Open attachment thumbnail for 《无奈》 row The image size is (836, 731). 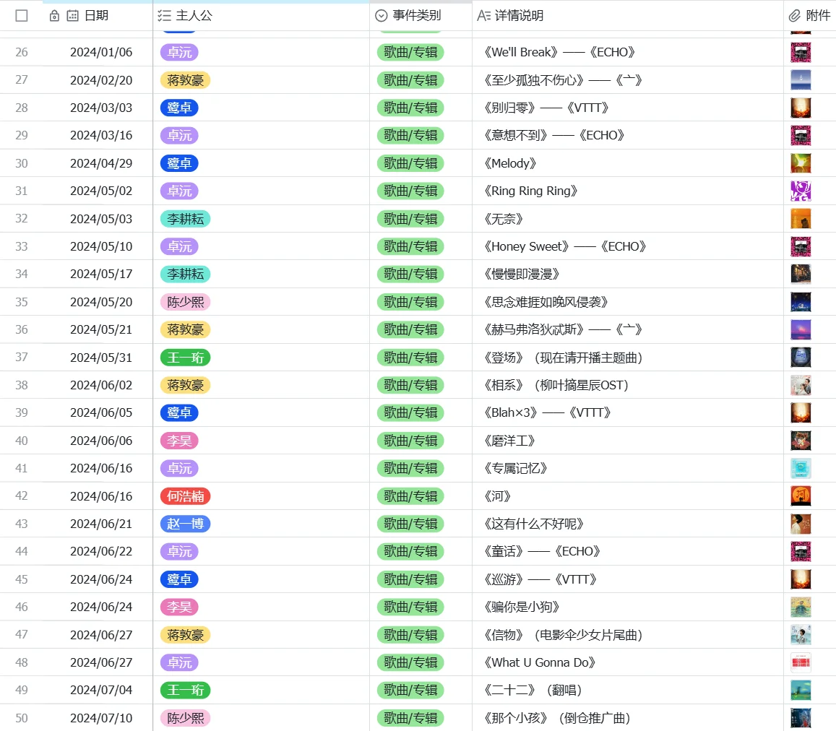pyautogui.click(x=801, y=219)
